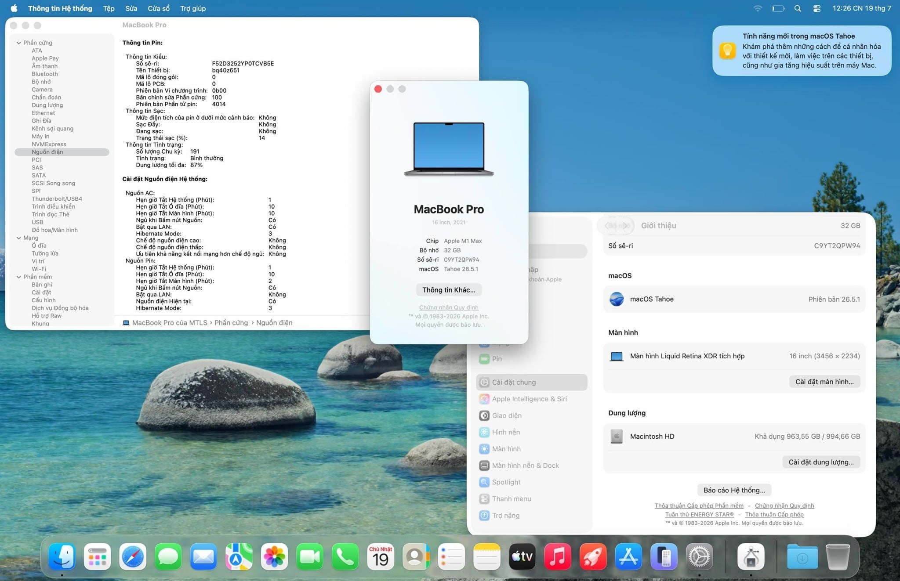The height and width of the screenshot is (581, 900).
Task: Select Wi-Fi under the Mạng section
Action: tap(39, 269)
